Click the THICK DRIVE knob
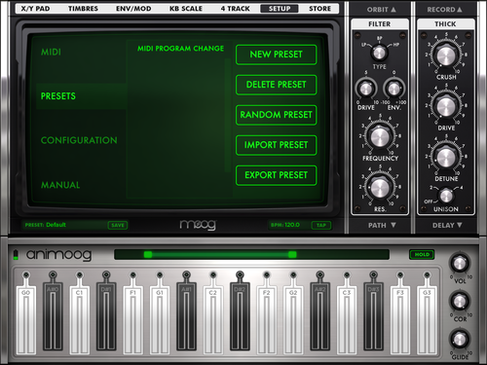 tap(446, 106)
